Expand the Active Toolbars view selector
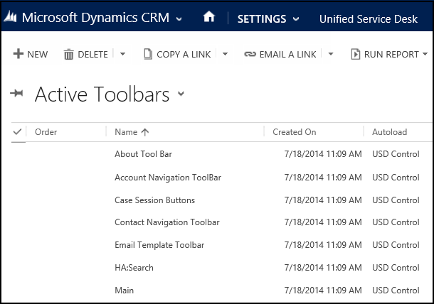The height and width of the screenshot is (304, 434). (x=181, y=94)
